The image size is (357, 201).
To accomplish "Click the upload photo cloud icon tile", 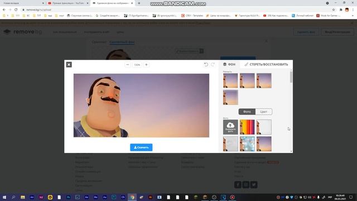I will (230, 127).
